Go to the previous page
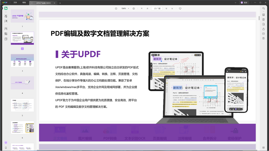269x151 pixels. tap(147, 8)
